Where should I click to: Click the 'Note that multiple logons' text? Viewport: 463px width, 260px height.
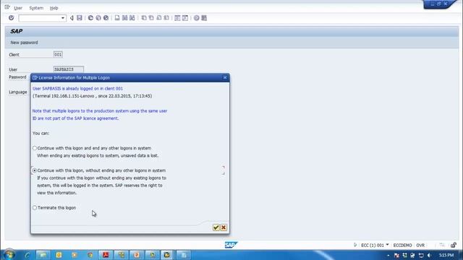click(100, 114)
